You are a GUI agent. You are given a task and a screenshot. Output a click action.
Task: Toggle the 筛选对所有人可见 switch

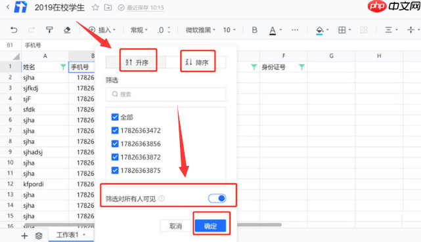(x=217, y=199)
